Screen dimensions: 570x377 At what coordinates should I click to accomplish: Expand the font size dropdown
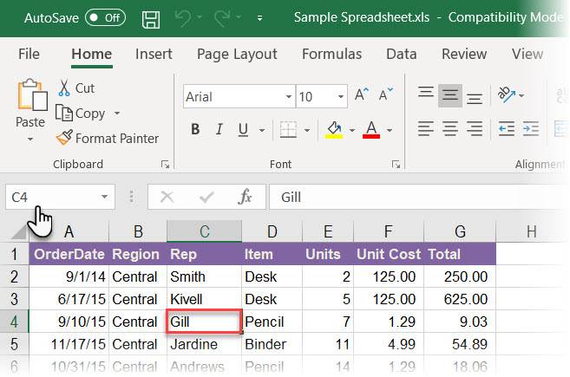[341, 97]
